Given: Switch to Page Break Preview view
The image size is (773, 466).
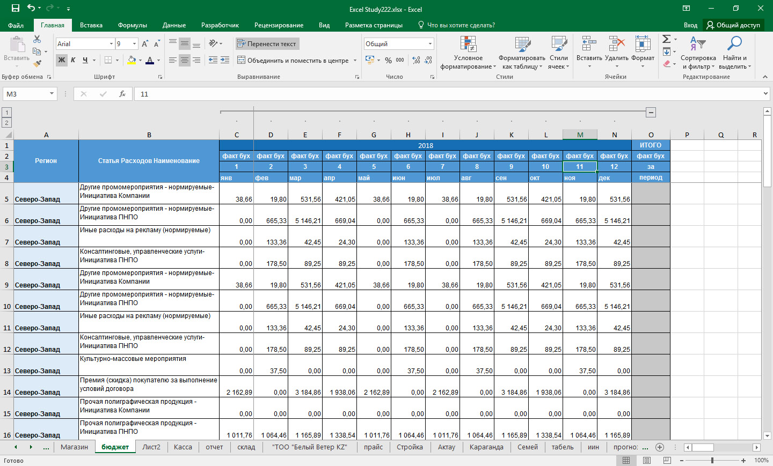Looking at the screenshot, I should (667, 461).
